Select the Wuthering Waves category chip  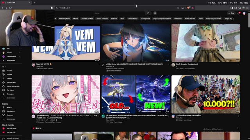pyautogui.click(x=64, y=19)
